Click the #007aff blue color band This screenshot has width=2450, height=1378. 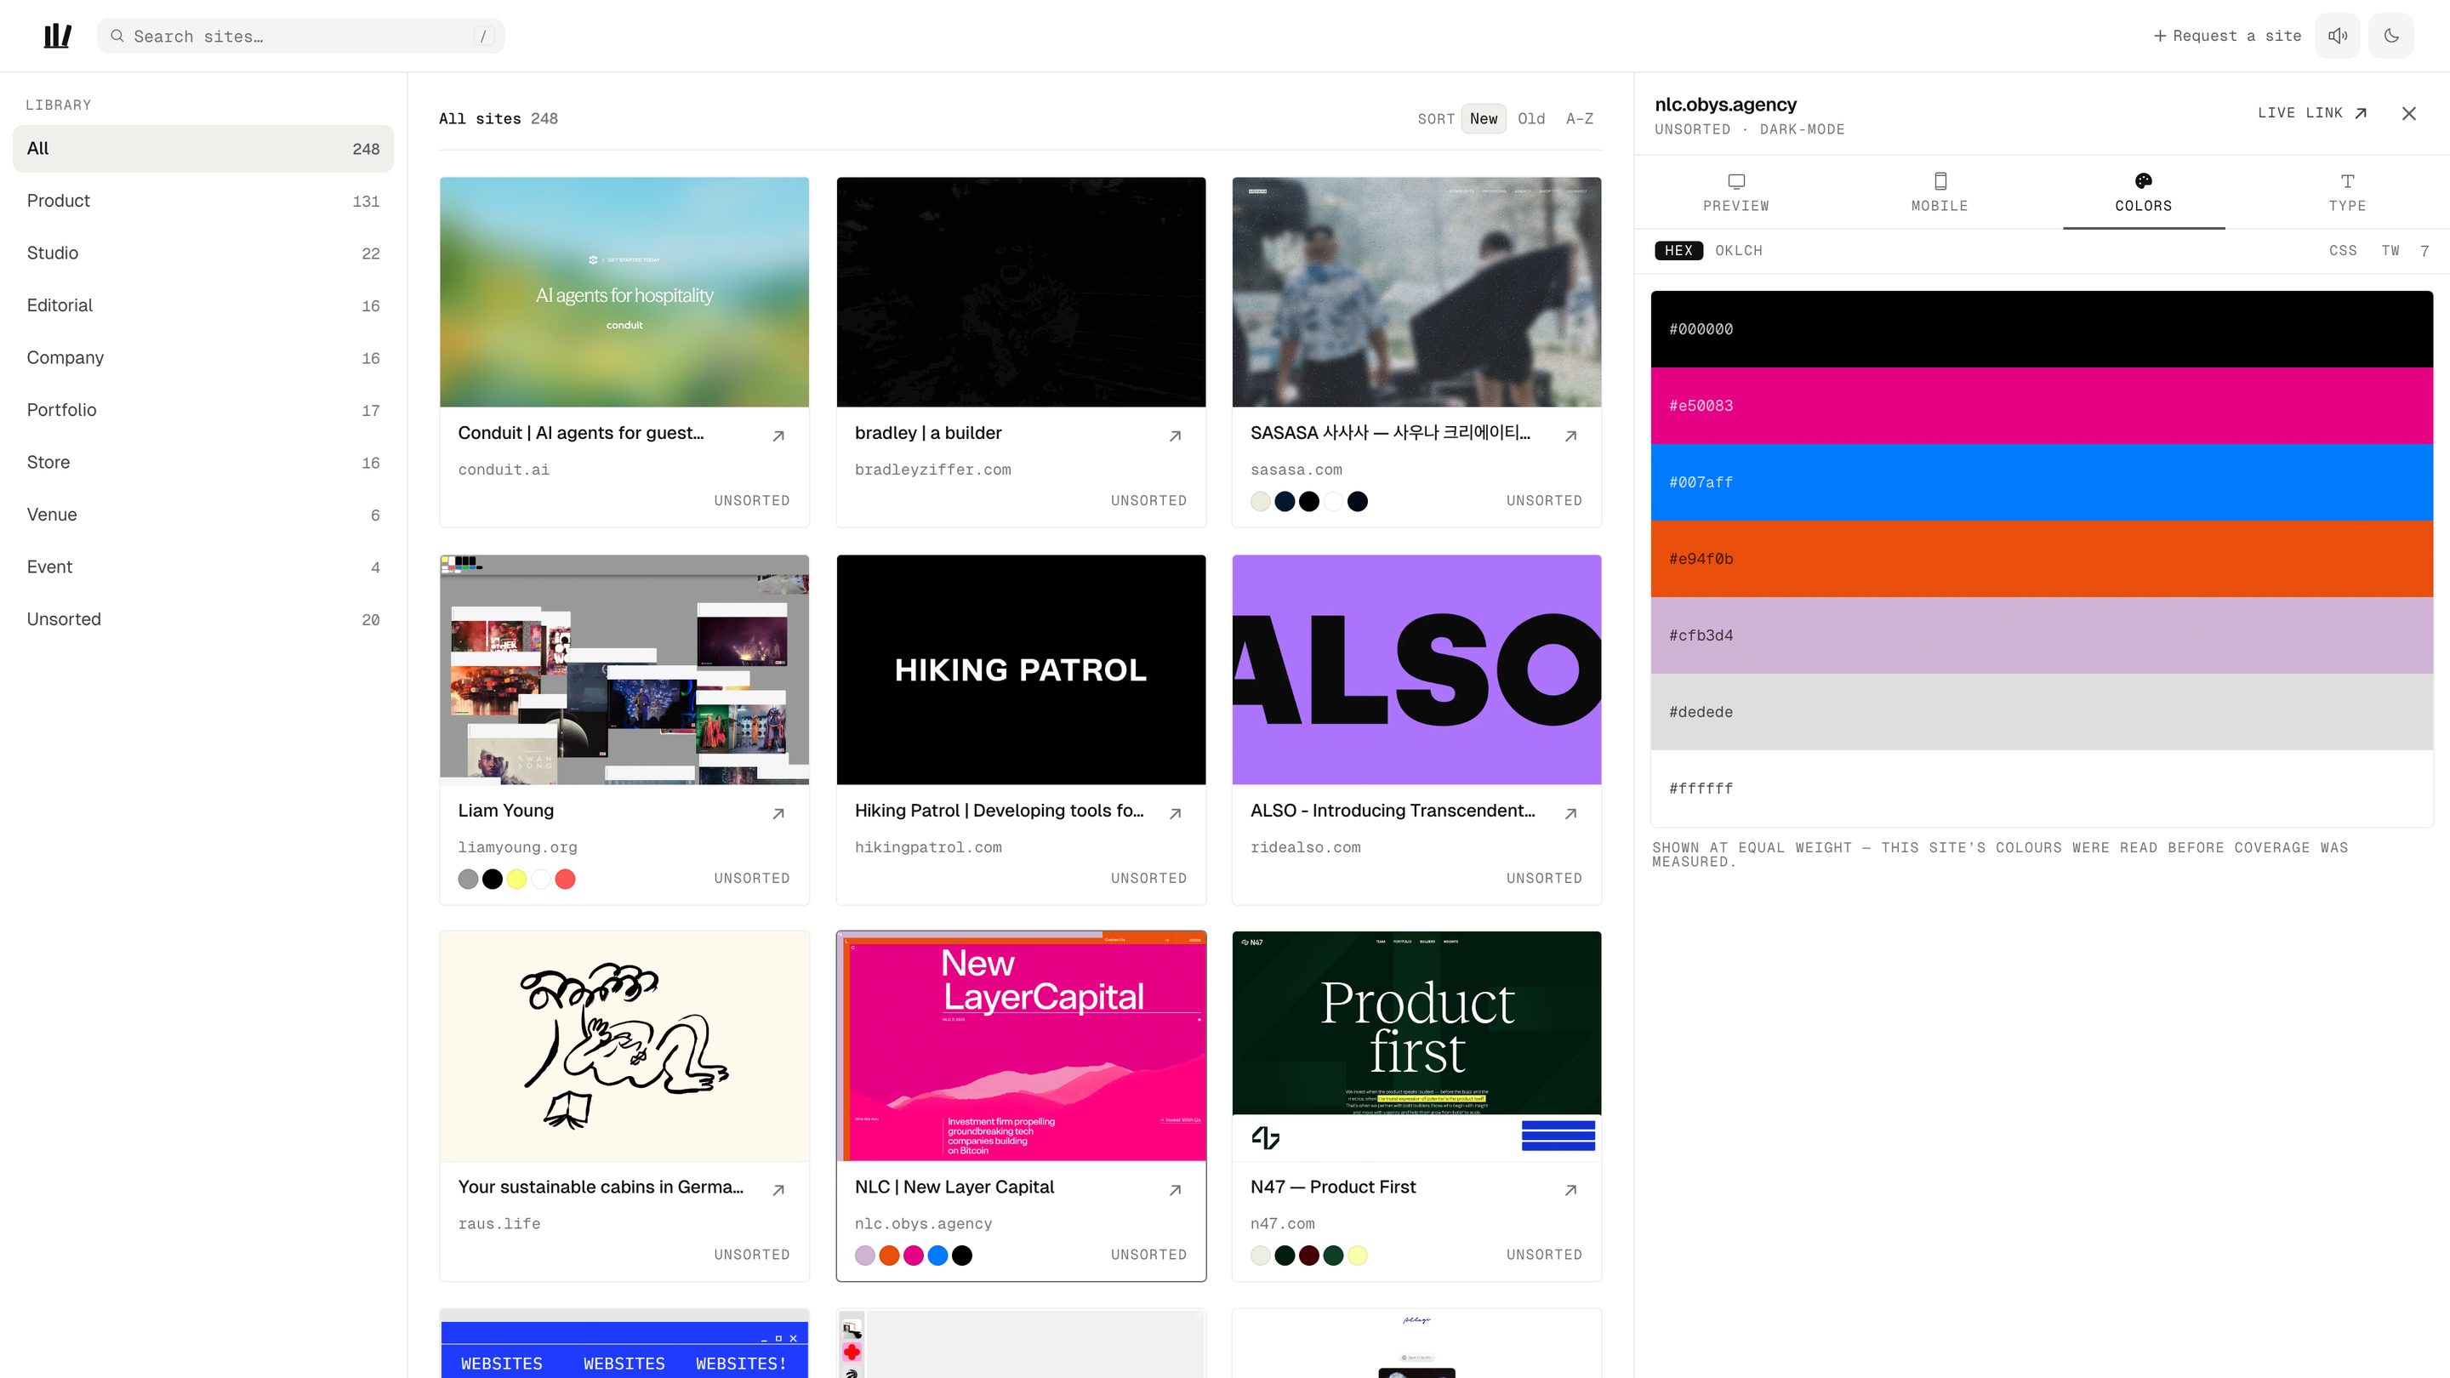click(2041, 482)
